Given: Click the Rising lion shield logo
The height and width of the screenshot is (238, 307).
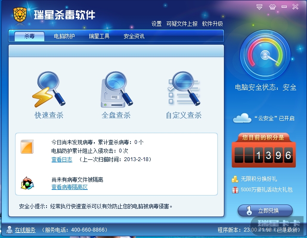Looking at the screenshot, I should [x=20, y=15].
